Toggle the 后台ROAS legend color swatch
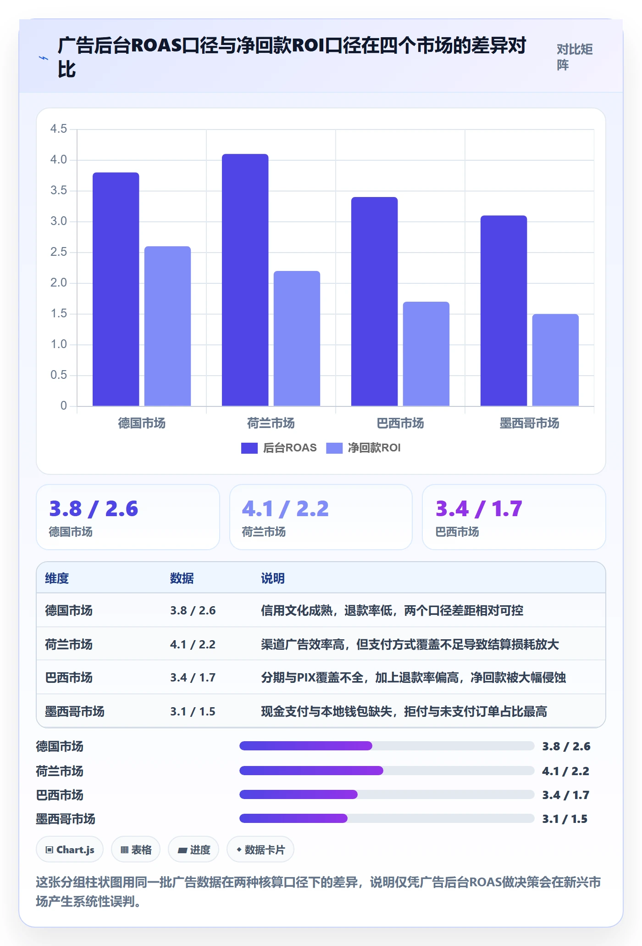This screenshot has height=946, width=642. pos(249,448)
